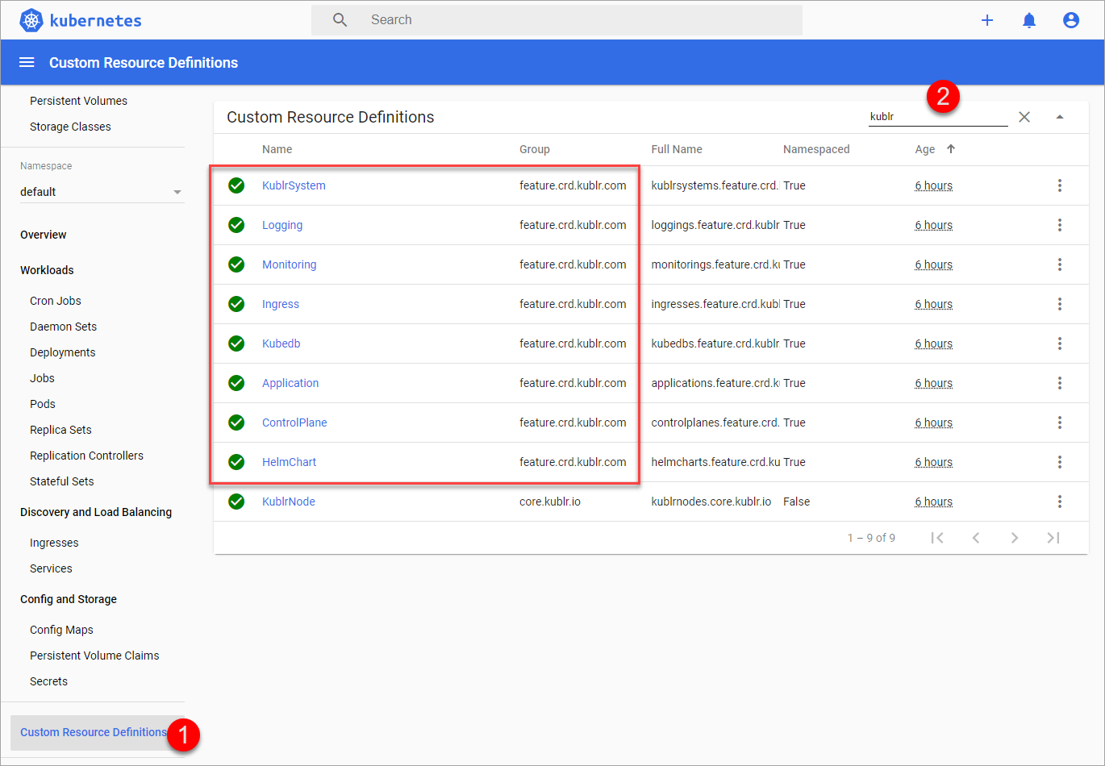Image resolution: width=1105 pixels, height=766 pixels.
Task: Open the user account icon
Action: 1071,20
